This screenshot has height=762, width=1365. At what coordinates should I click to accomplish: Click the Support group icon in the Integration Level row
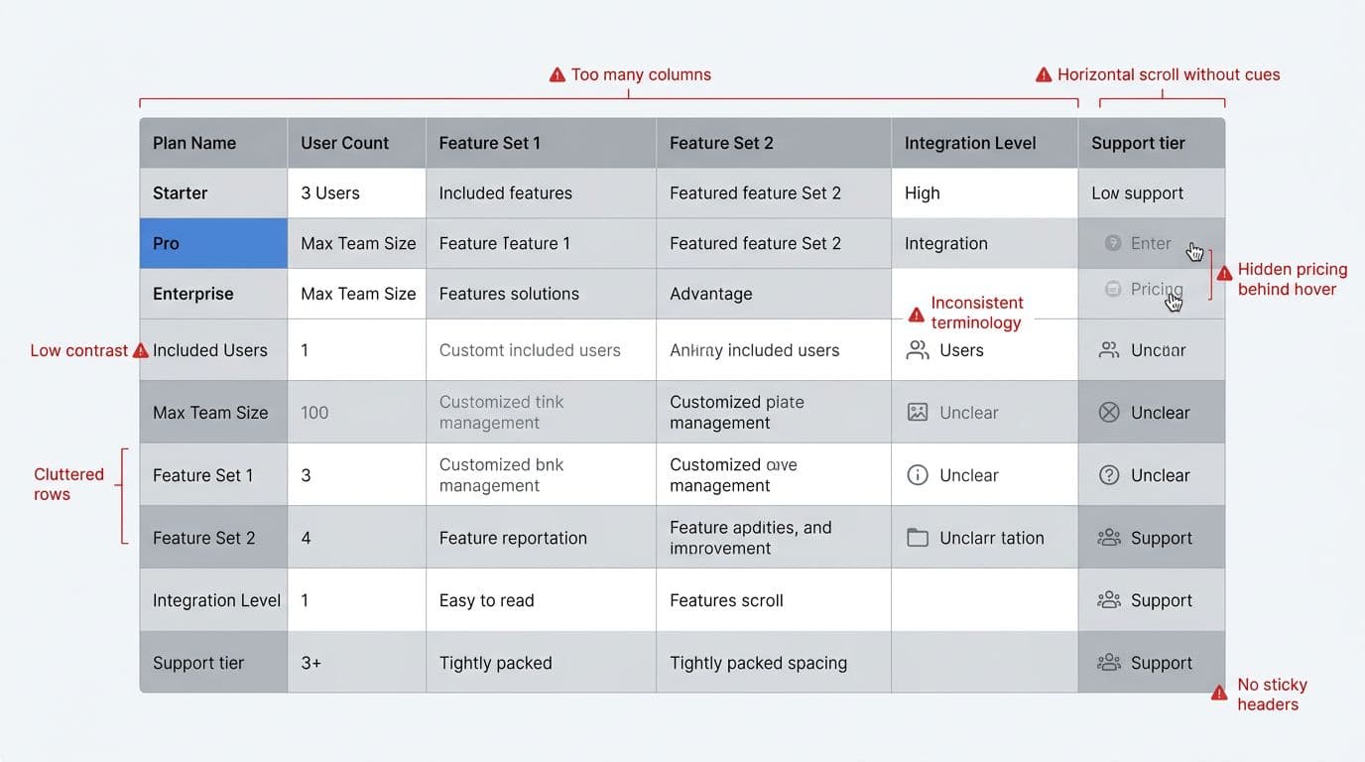(x=1108, y=599)
